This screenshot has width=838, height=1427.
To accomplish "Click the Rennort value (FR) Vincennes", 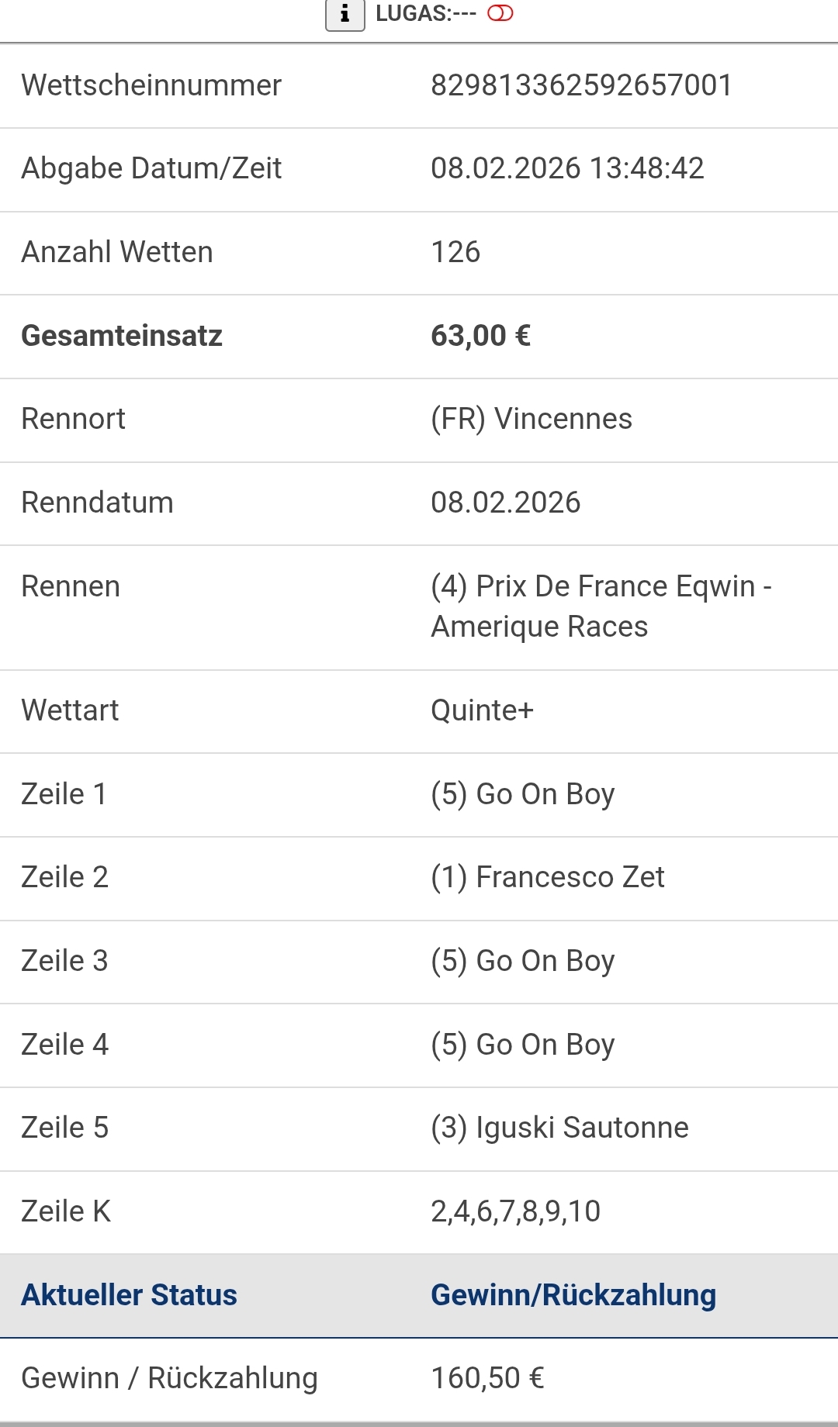I will pyautogui.click(x=532, y=419).
